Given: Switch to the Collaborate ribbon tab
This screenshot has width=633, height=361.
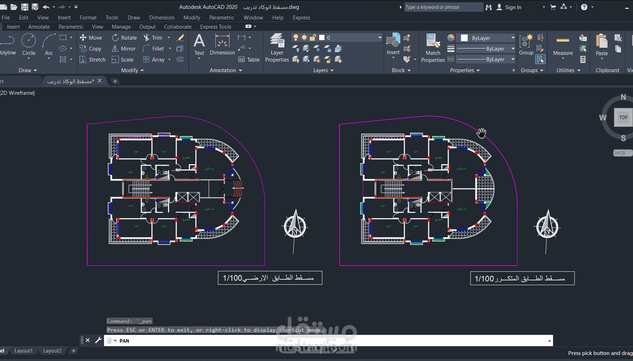Looking at the screenshot, I should pyautogui.click(x=178, y=27).
